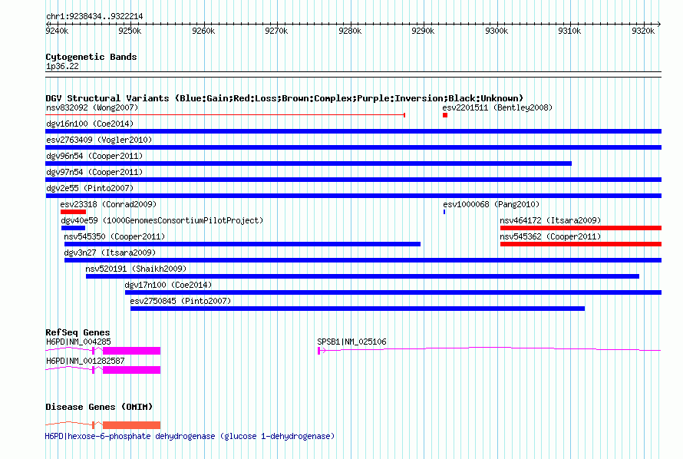The height and width of the screenshot is (459, 683).
Task: Click the H6PD NM_004285 magenta exon block
Action: (131, 351)
